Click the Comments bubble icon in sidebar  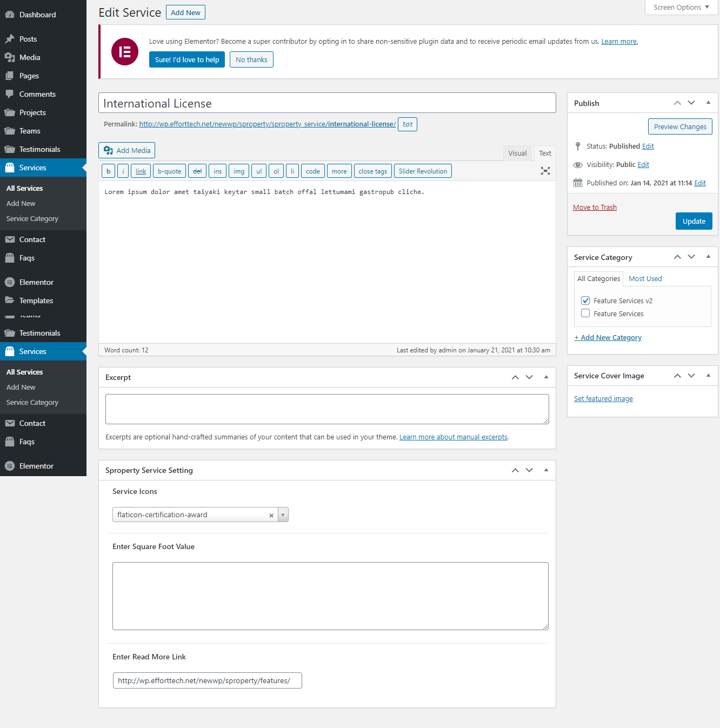[10, 94]
